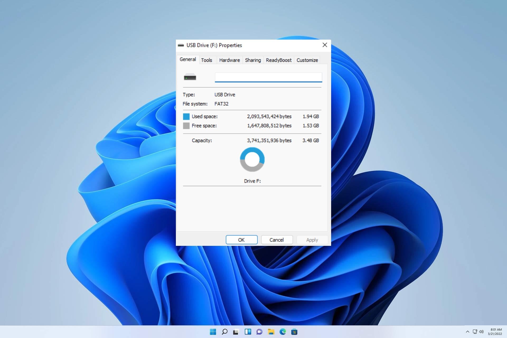507x338 pixels.
Task: Open the Widgets taskbar icon
Action: 248,332
